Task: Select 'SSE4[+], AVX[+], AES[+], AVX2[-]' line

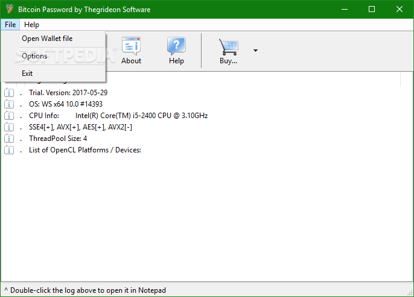Action: 80,127
